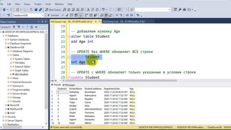231x130 pixels.
Task: Click Disconnect plug icon in Object Explorer
Action: 18,27
